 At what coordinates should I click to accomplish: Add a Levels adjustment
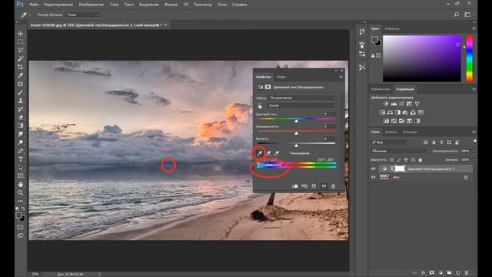click(x=394, y=104)
